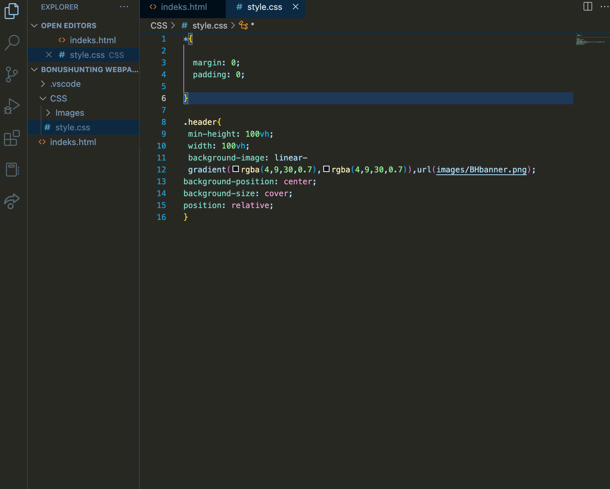Close style.css in Open Editors list

(x=49, y=55)
